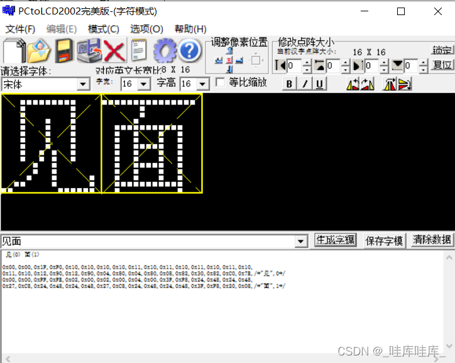Click the output scrollbar down arrow
This screenshot has height=363, width=455.
(x=449, y=346)
